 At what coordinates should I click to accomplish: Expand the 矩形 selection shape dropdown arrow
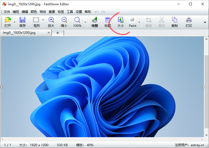(x=43, y=20)
